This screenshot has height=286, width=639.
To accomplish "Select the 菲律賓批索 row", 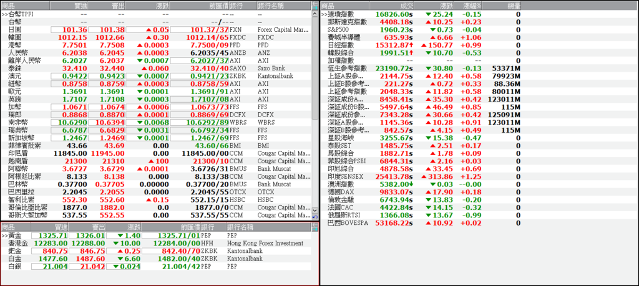I will point(155,146).
